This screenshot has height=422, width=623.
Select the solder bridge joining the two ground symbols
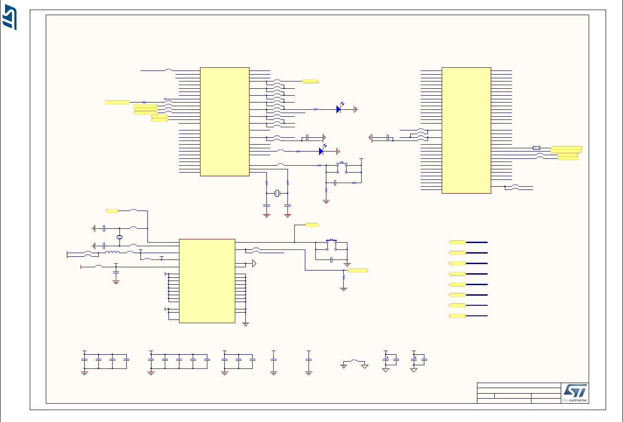[x=354, y=361]
